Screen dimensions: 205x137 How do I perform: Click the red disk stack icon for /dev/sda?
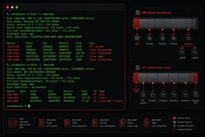13,123
